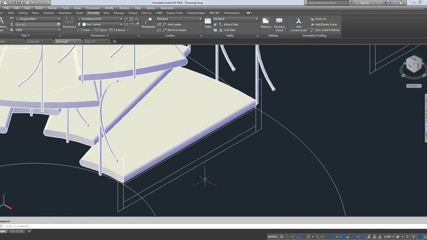Open the Use Current dimension layer dropdown

pos(102,25)
